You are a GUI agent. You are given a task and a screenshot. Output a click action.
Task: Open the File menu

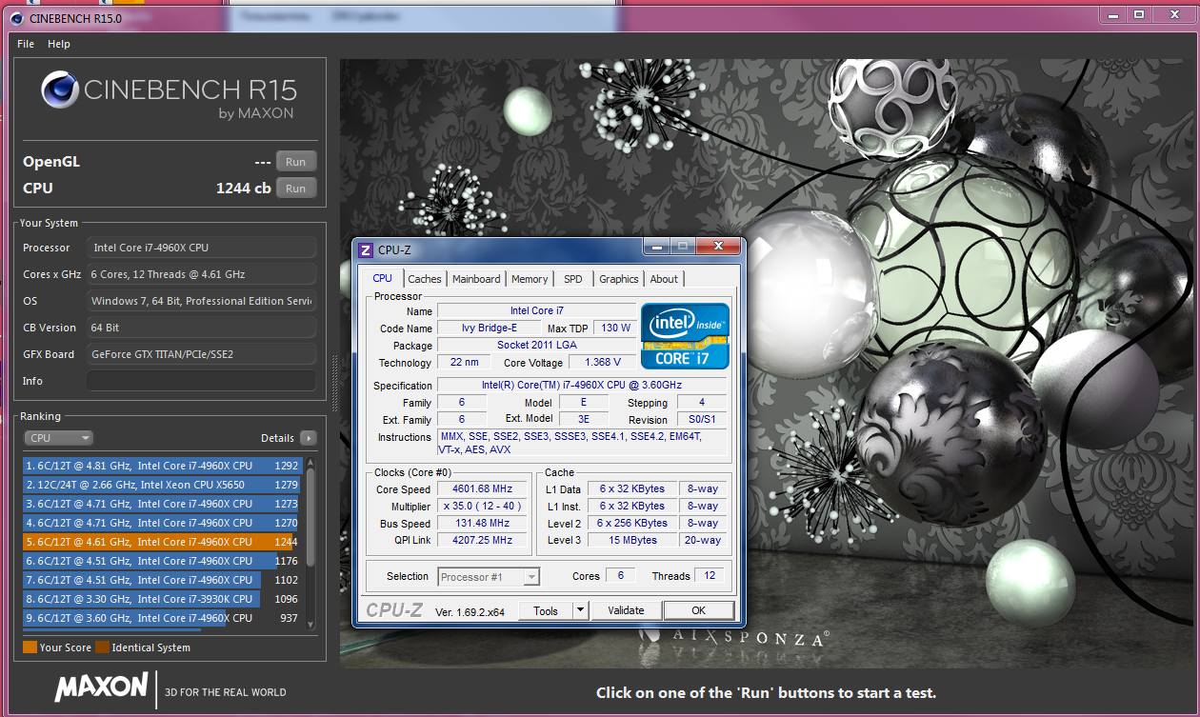(x=26, y=44)
